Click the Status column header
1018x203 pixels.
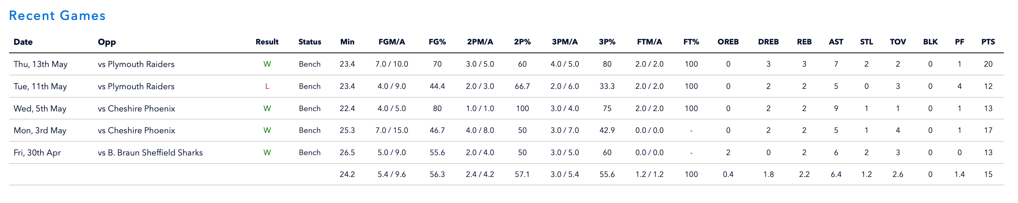pos(310,42)
